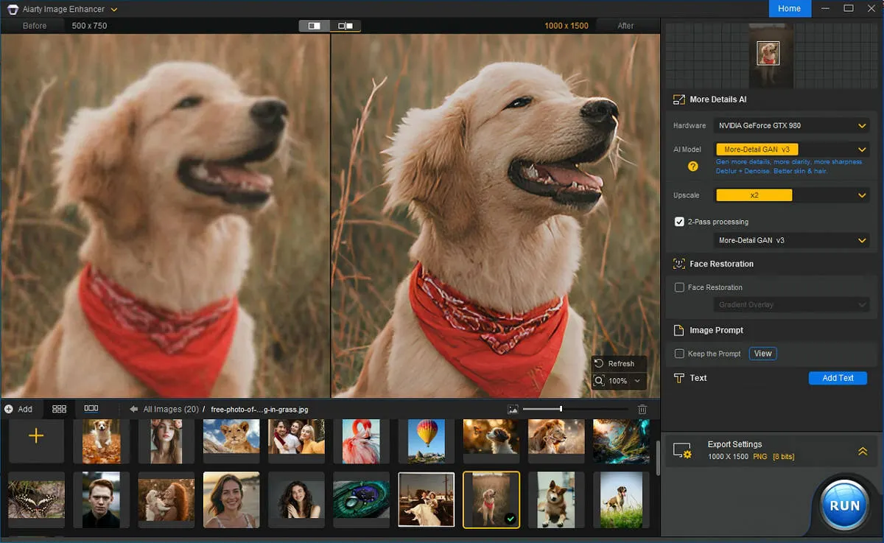Open the 100% zoom level dropdown
884x543 pixels.
[x=619, y=381]
